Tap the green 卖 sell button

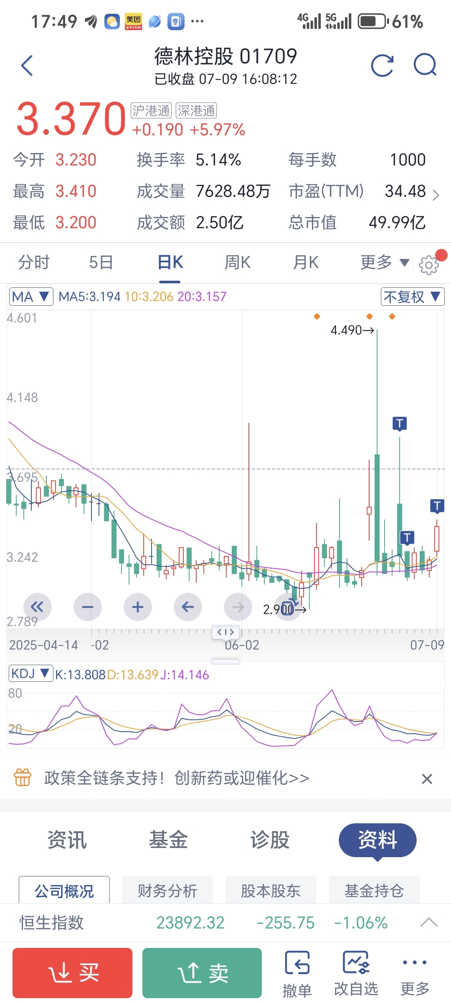pos(202,973)
